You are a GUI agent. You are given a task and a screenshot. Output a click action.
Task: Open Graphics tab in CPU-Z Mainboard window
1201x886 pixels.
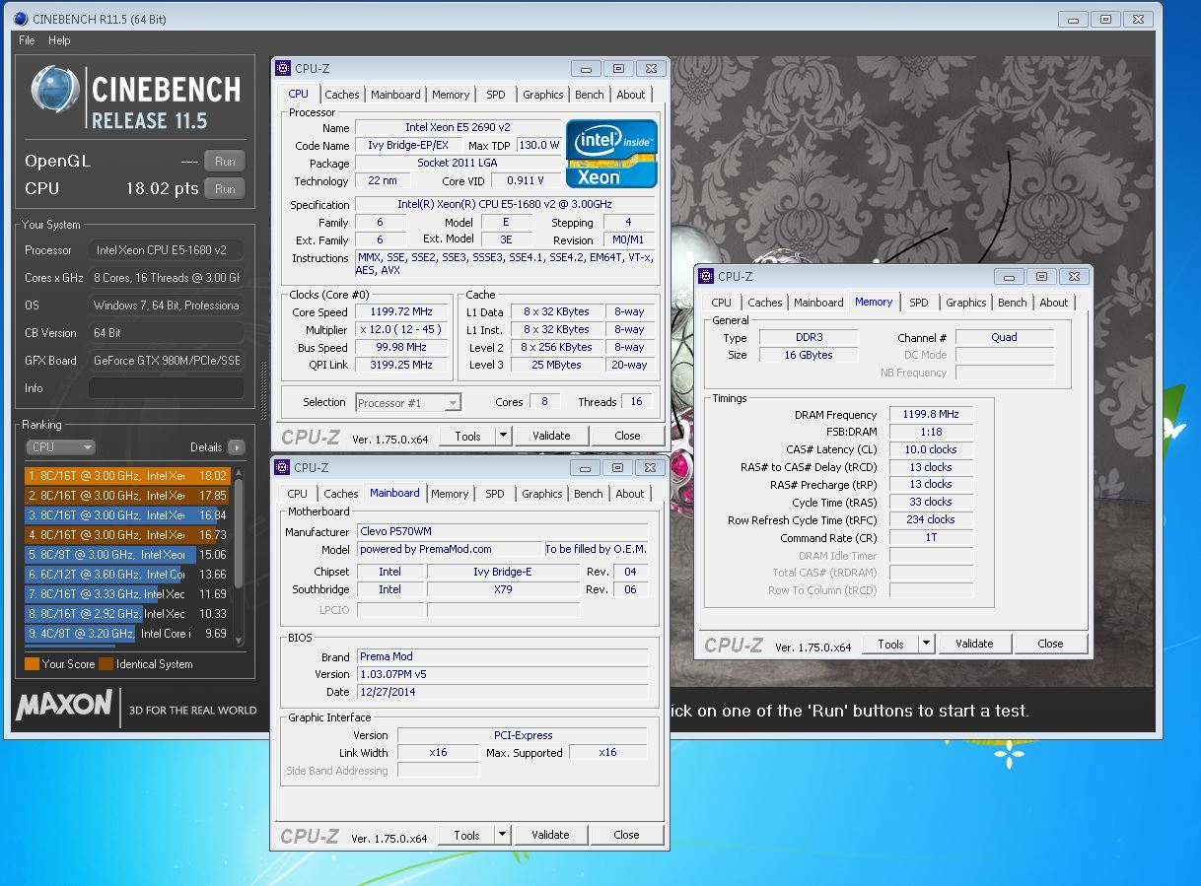pyautogui.click(x=542, y=494)
